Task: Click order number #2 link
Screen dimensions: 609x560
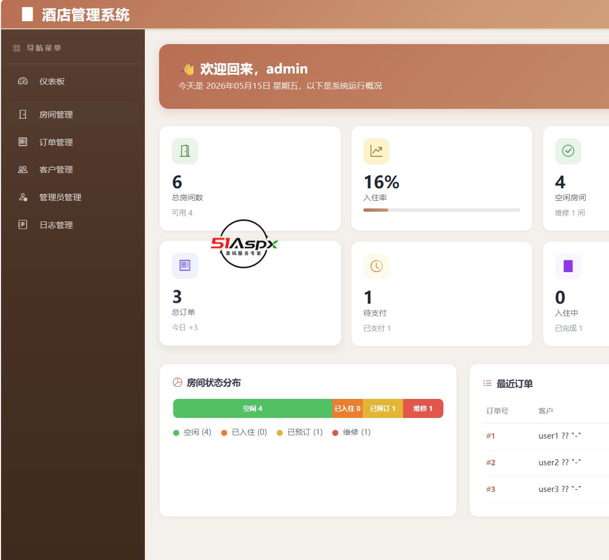Action: coord(491,463)
